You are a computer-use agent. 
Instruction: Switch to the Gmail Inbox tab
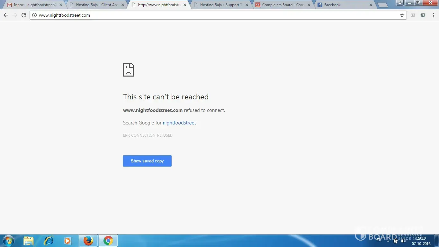tap(34, 5)
